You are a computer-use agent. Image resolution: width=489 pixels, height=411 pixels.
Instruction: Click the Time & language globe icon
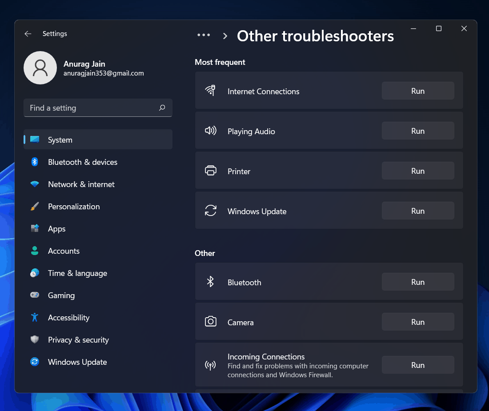tap(35, 273)
